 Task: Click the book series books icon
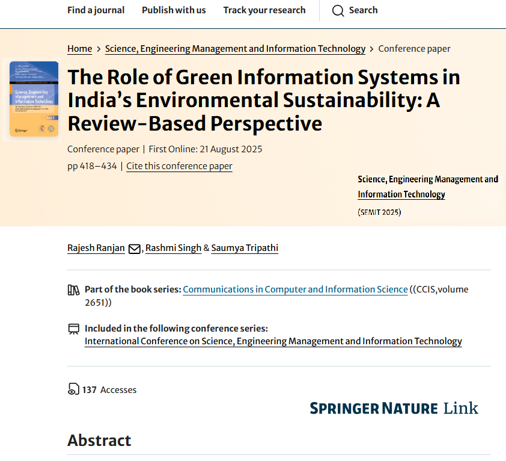click(x=73, y=289)
